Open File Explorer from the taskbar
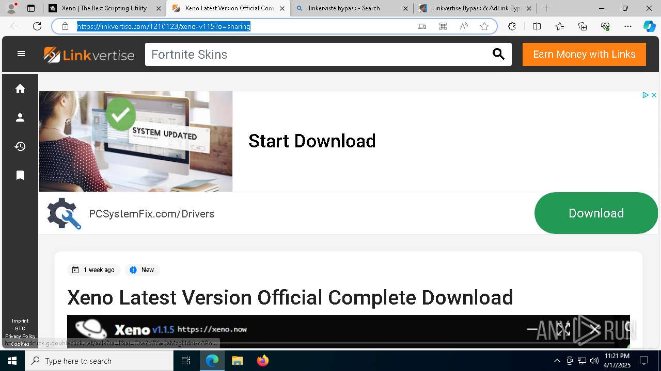The height and width of the screenshot is (371, 661). (237, 361)
